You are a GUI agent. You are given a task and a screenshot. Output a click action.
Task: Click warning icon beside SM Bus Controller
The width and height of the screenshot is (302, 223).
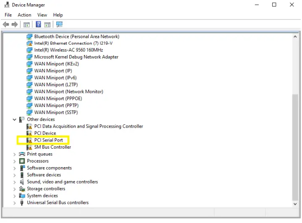29,147
